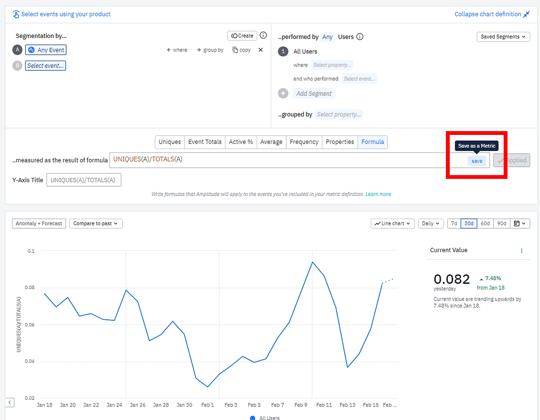This screenshot has width=540, height=420.
Task: Switch to the Event Totals tab
Action: pyautogui.click(x=205, y=142)
